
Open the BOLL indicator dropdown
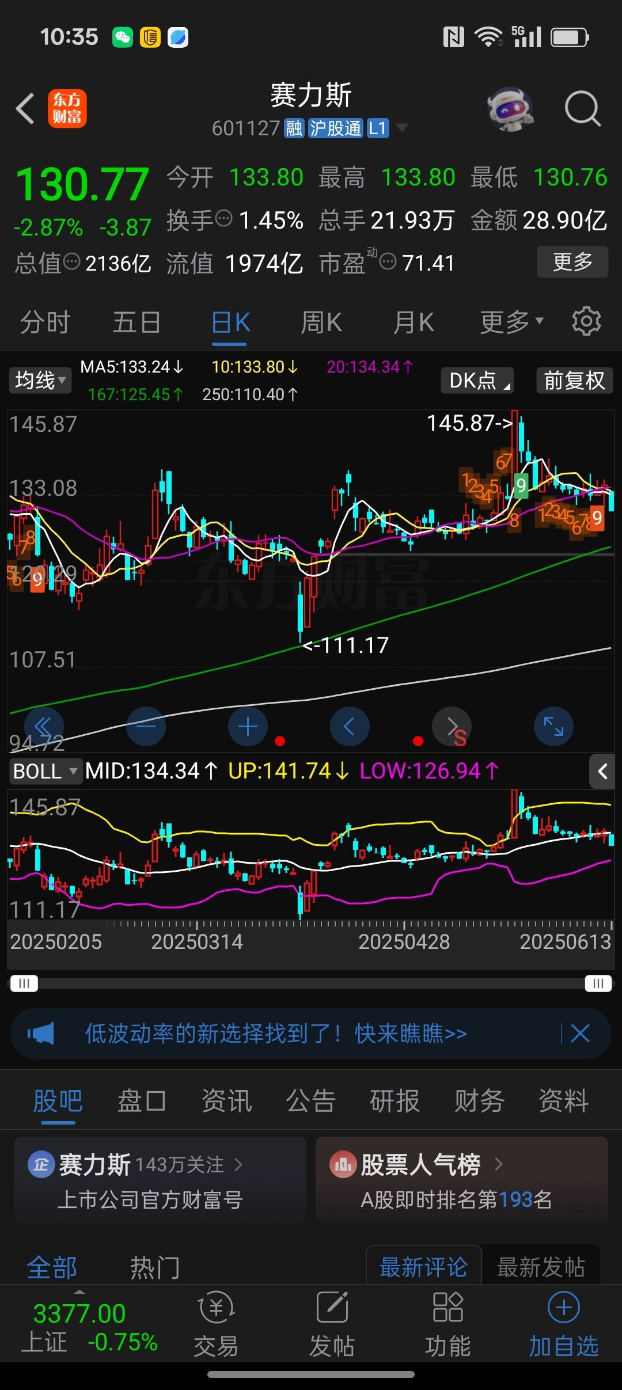coord(45,771)
